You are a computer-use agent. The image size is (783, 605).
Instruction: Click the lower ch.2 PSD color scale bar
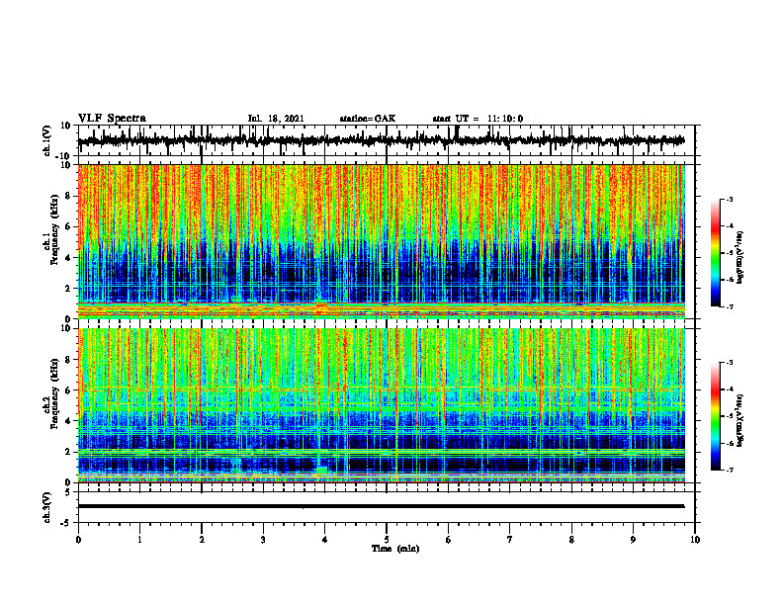point(716,416)
